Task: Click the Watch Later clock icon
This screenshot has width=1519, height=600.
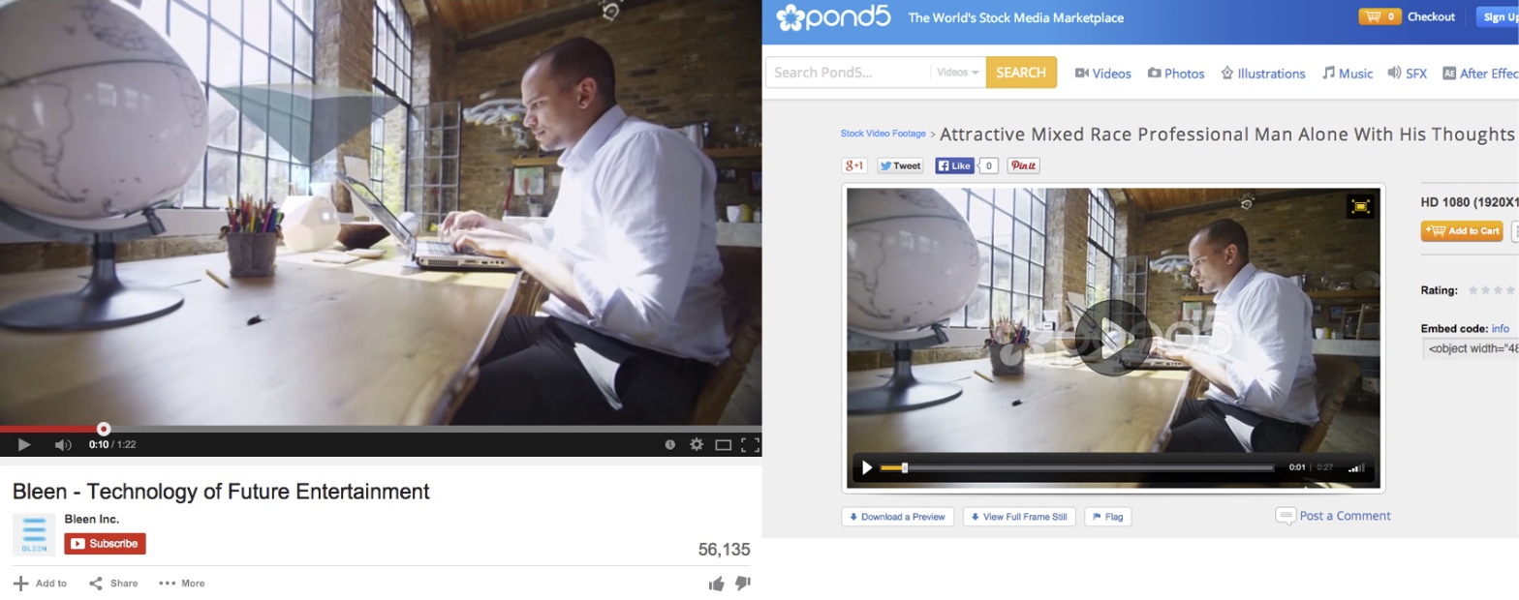Action: click(670, 444)
